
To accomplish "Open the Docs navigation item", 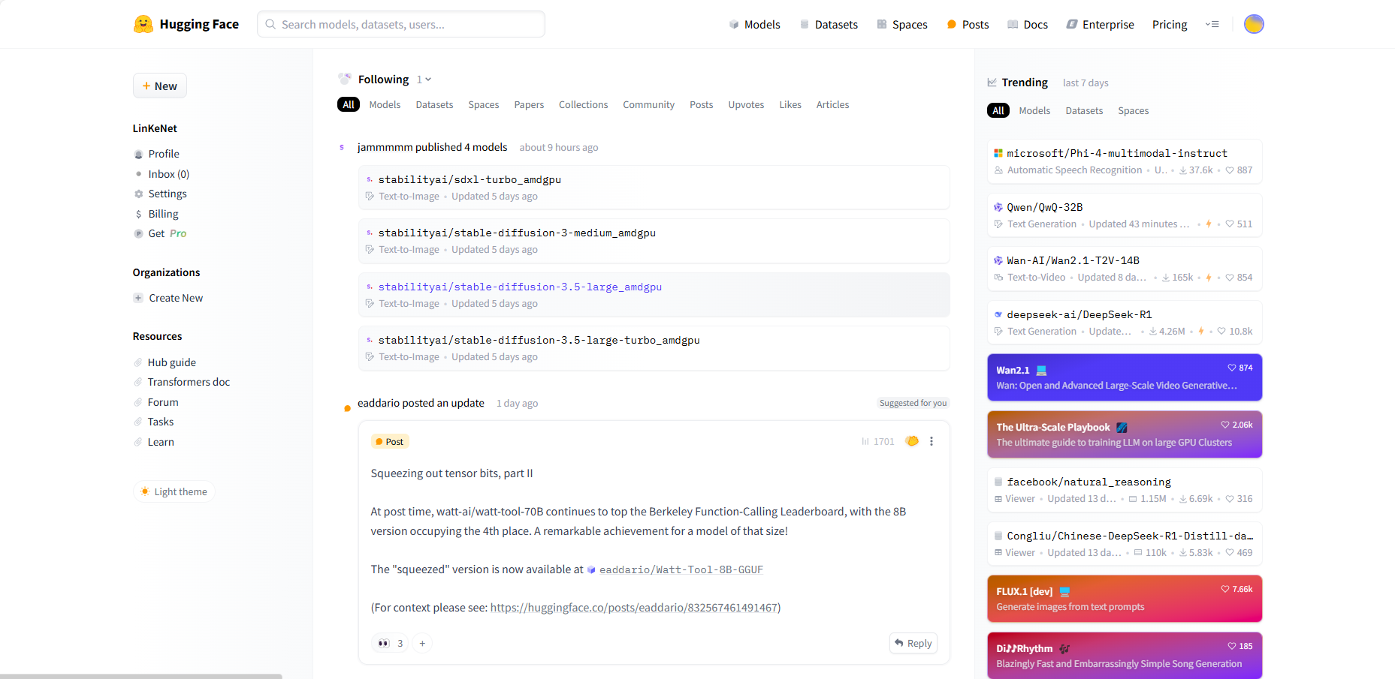I will 1028,24.
